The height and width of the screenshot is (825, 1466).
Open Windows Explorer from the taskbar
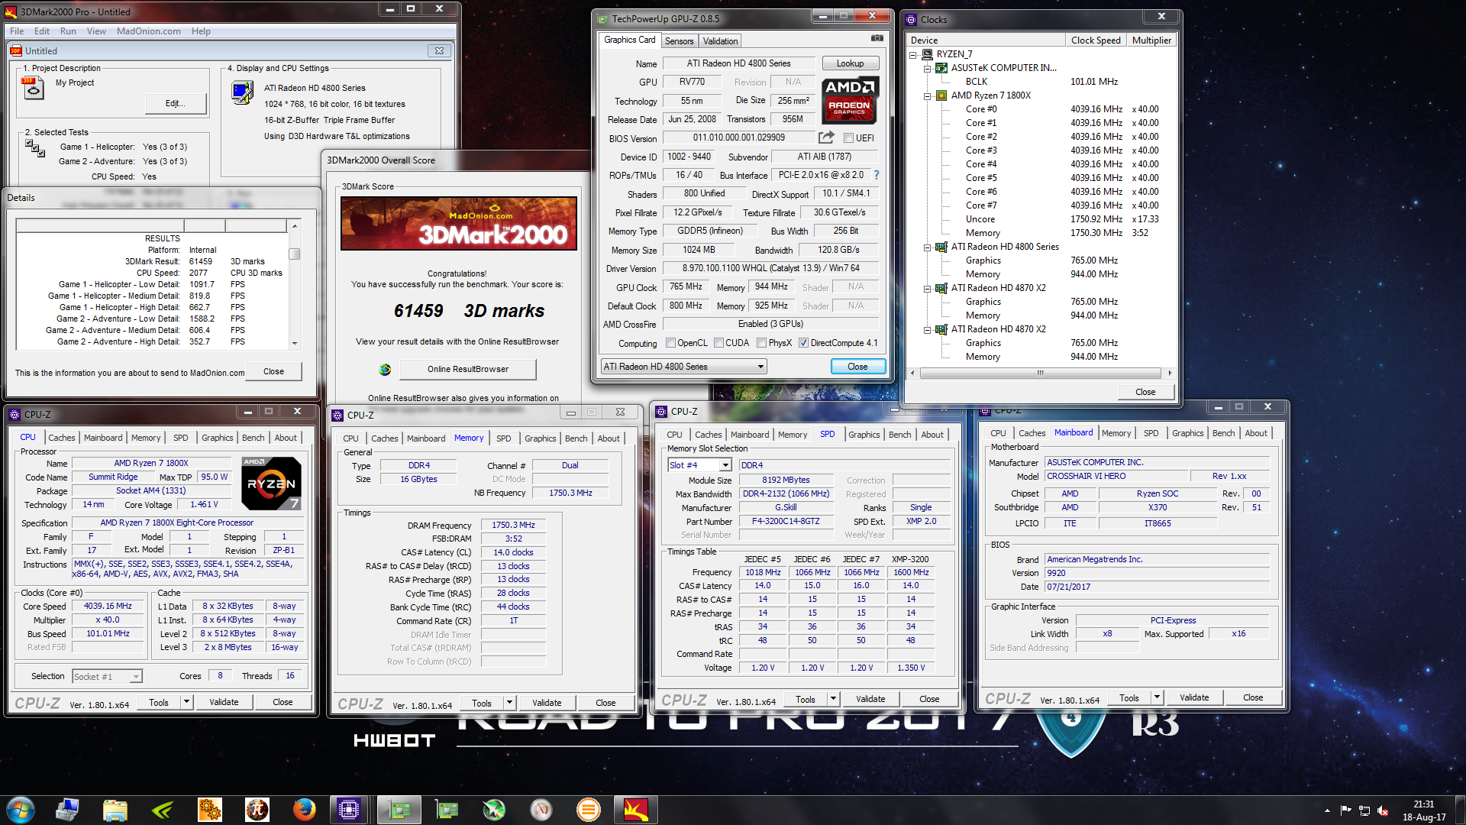(115, 810)
